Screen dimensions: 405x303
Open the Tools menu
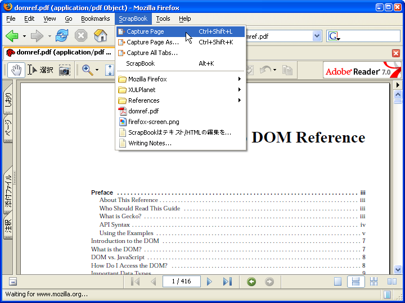click(163, 19)
